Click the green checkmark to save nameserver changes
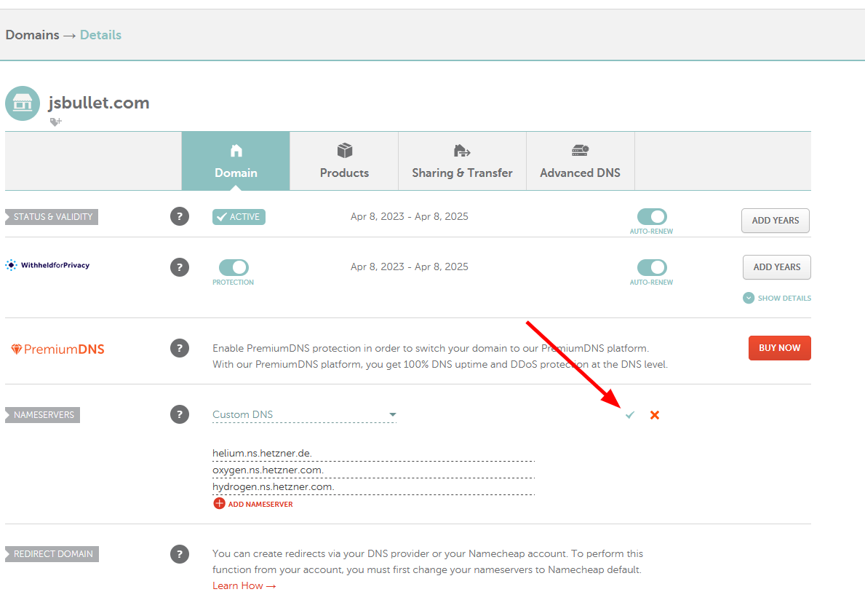Image resolution: width=865 pixels, height=600 pixels. tap(629, 414)
